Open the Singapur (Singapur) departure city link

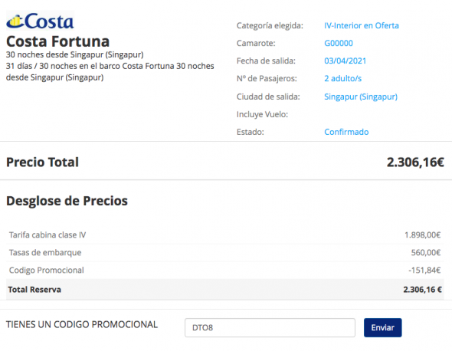[361, 97]
